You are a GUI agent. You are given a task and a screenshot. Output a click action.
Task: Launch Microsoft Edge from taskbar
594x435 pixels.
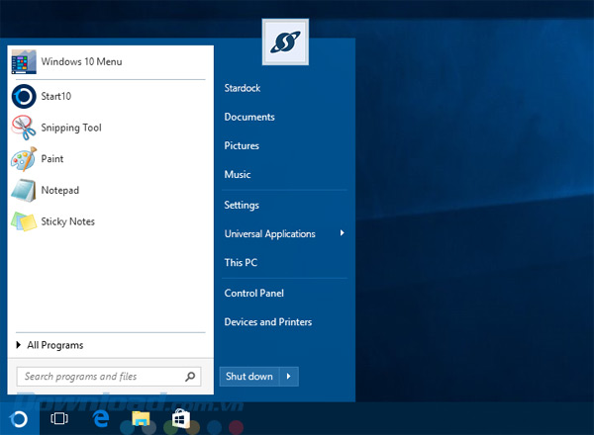click(100, 418)
